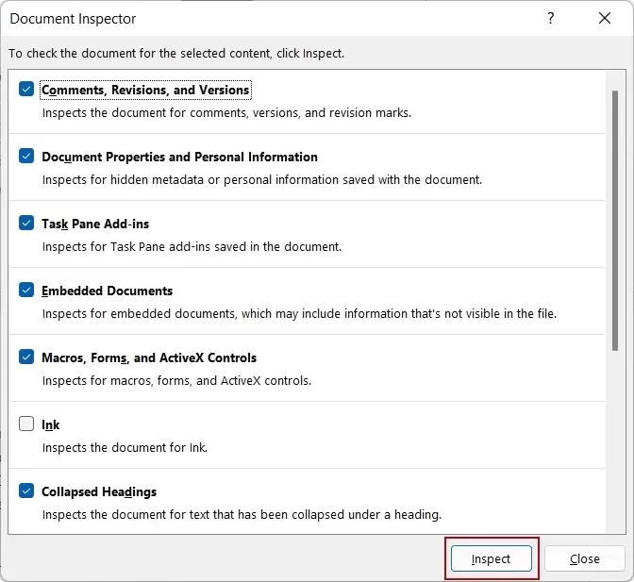Viewport: 634px width, 582px height.
Task: Click the Help question mark icon
Action: pos(551,19)
